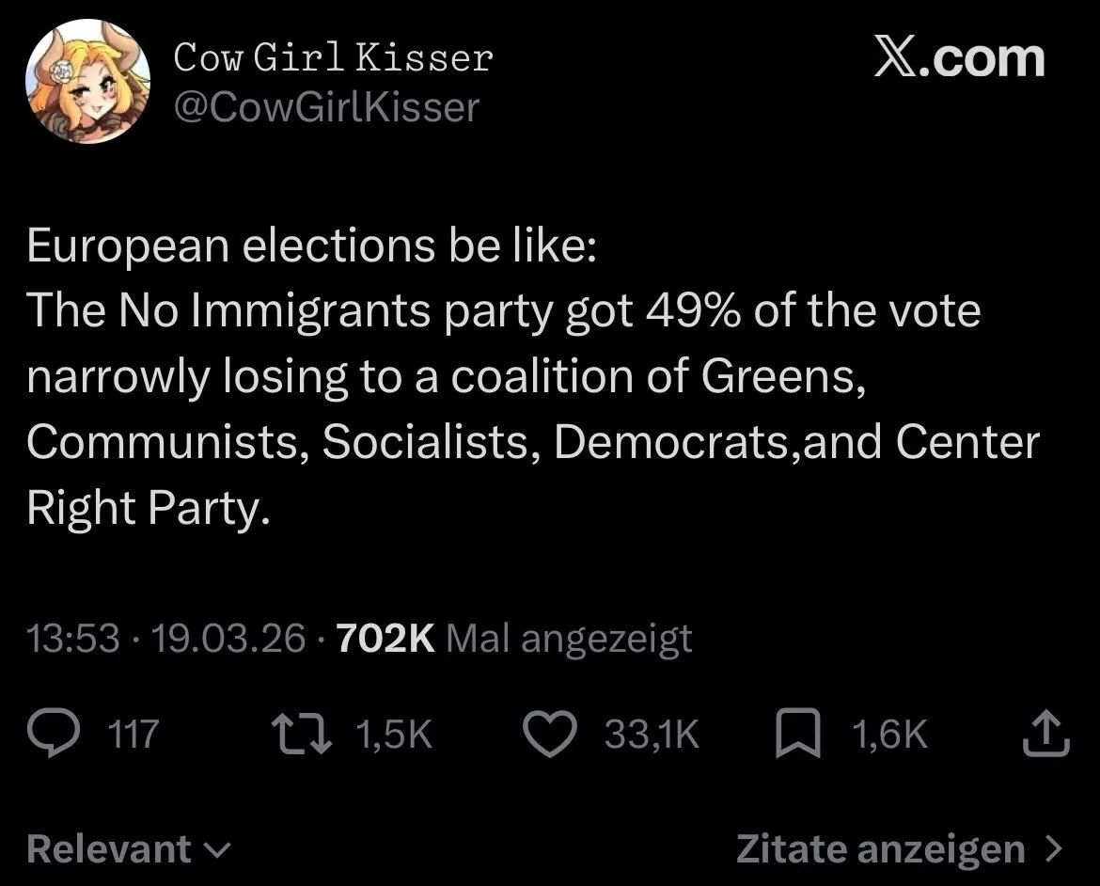This screenshot has height=886, width=1100.
Task: Click the X.com logo
Action: [958, 59]
